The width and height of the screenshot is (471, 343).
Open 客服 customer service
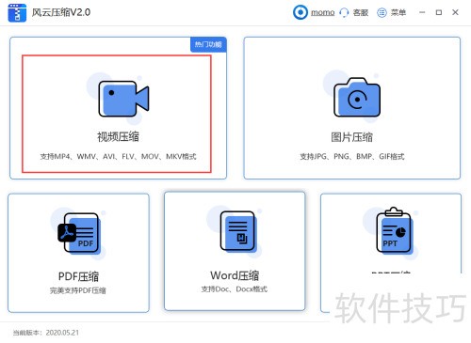[361, 12]
